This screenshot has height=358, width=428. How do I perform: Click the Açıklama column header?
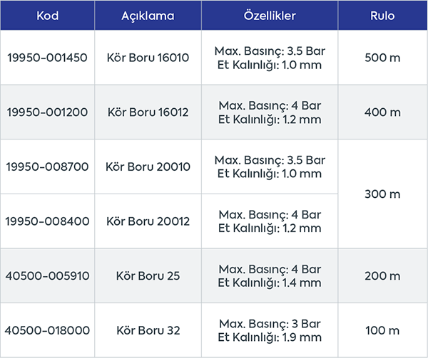(x=148, y=15)
